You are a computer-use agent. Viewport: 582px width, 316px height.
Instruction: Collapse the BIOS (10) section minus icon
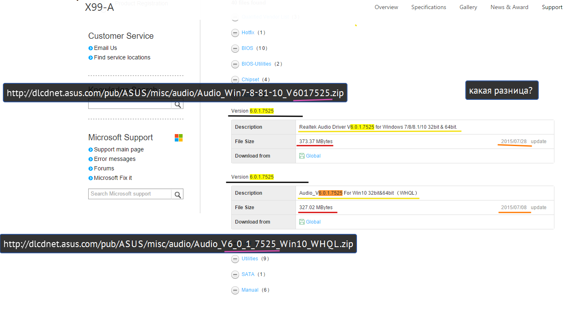coord(235,48)
